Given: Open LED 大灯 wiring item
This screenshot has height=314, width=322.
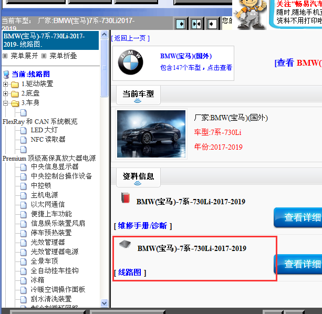Looking at the screenshot, I should tap(44, 130).
